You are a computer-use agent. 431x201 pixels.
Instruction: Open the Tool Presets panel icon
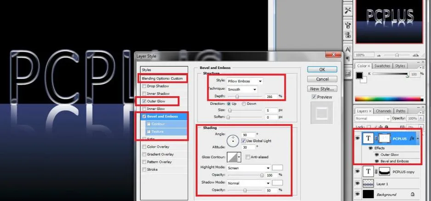[x=348, y=11]
